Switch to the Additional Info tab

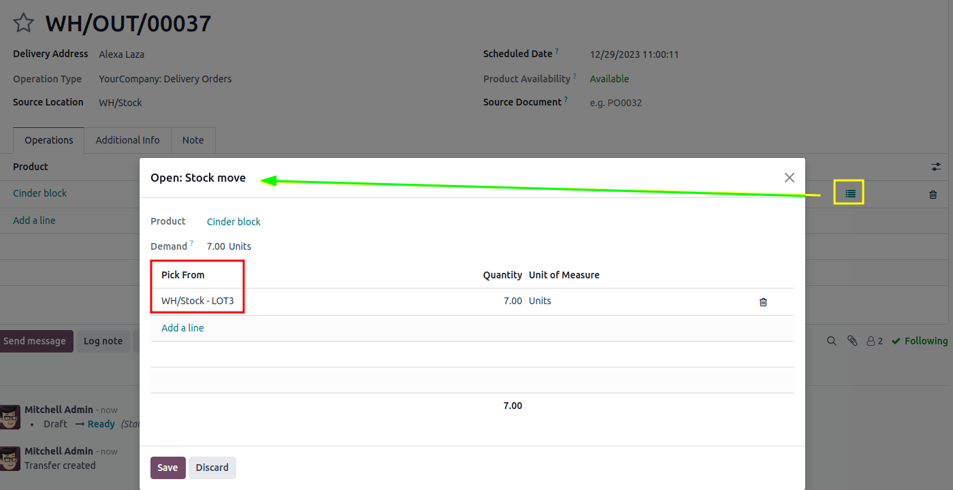pos(127,140)
